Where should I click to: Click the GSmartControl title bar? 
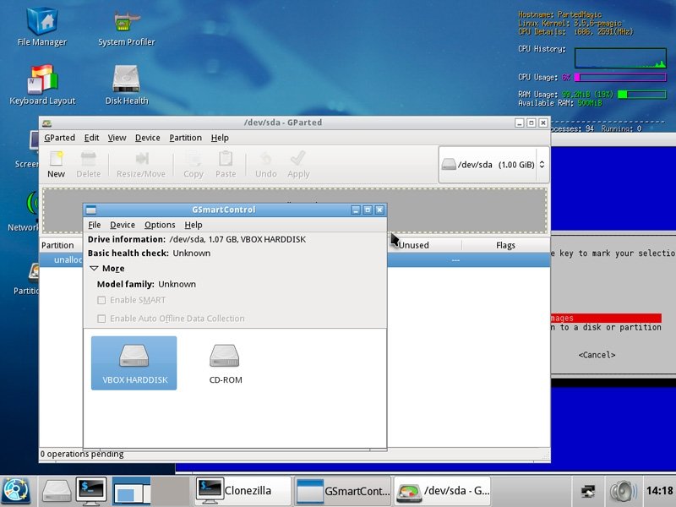[x=224, y=210]
